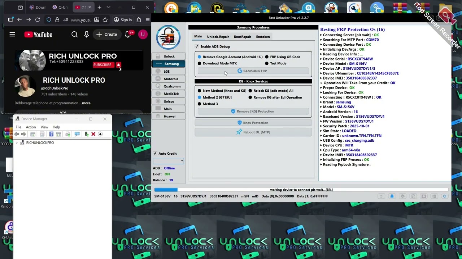Click the SAMSUNG FRP button
This screenshot has width=462, height=259.
point(253,71)
